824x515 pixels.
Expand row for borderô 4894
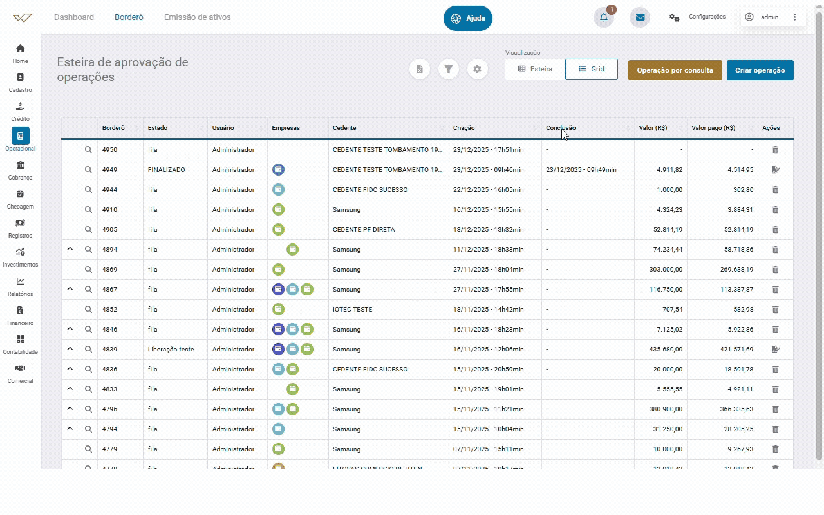point(70,249)
